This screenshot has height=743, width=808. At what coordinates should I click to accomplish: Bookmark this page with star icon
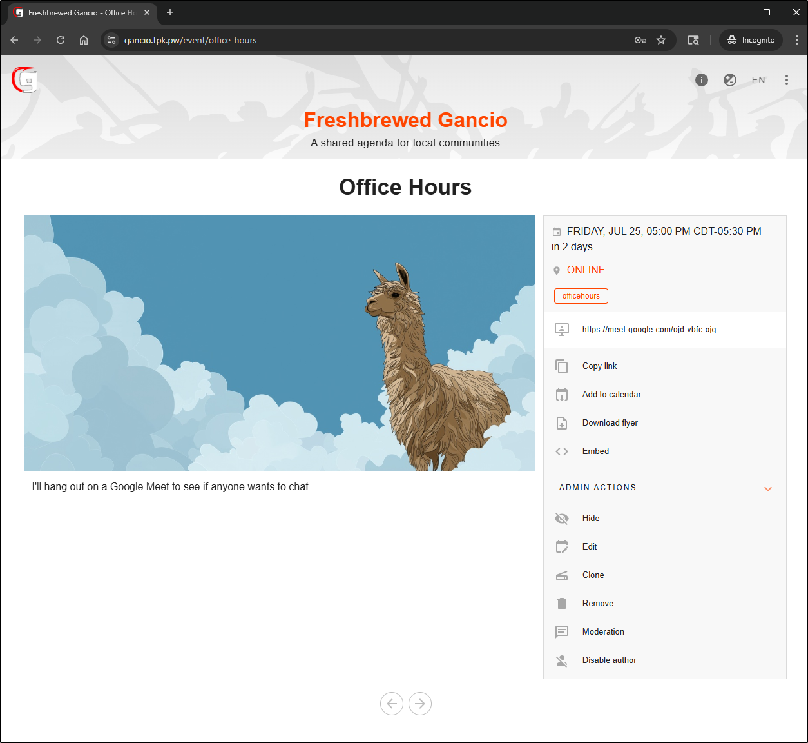point(661,40)
